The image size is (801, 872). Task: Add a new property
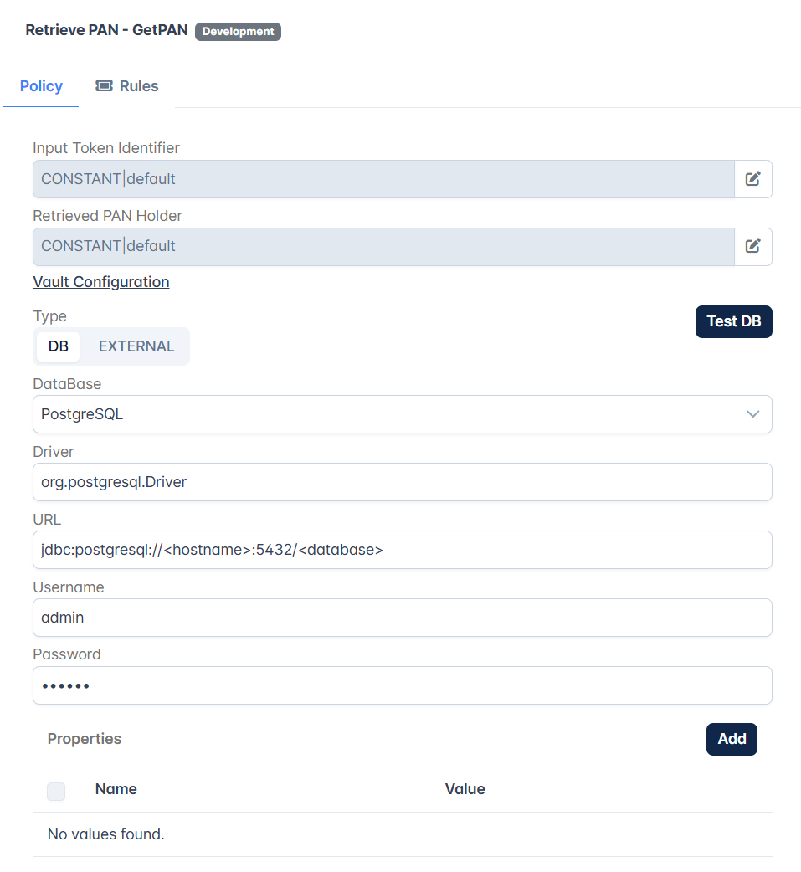point(731,739)
